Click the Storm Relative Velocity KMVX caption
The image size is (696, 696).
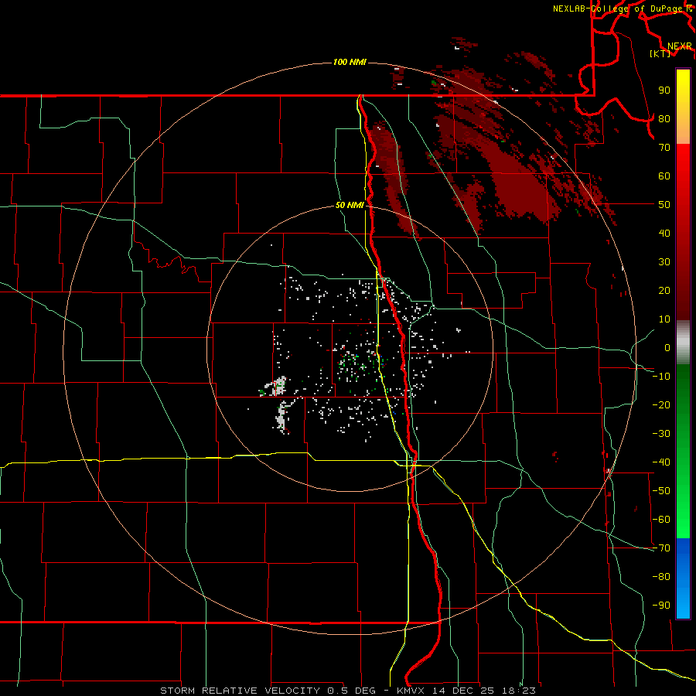coord(348,691)
